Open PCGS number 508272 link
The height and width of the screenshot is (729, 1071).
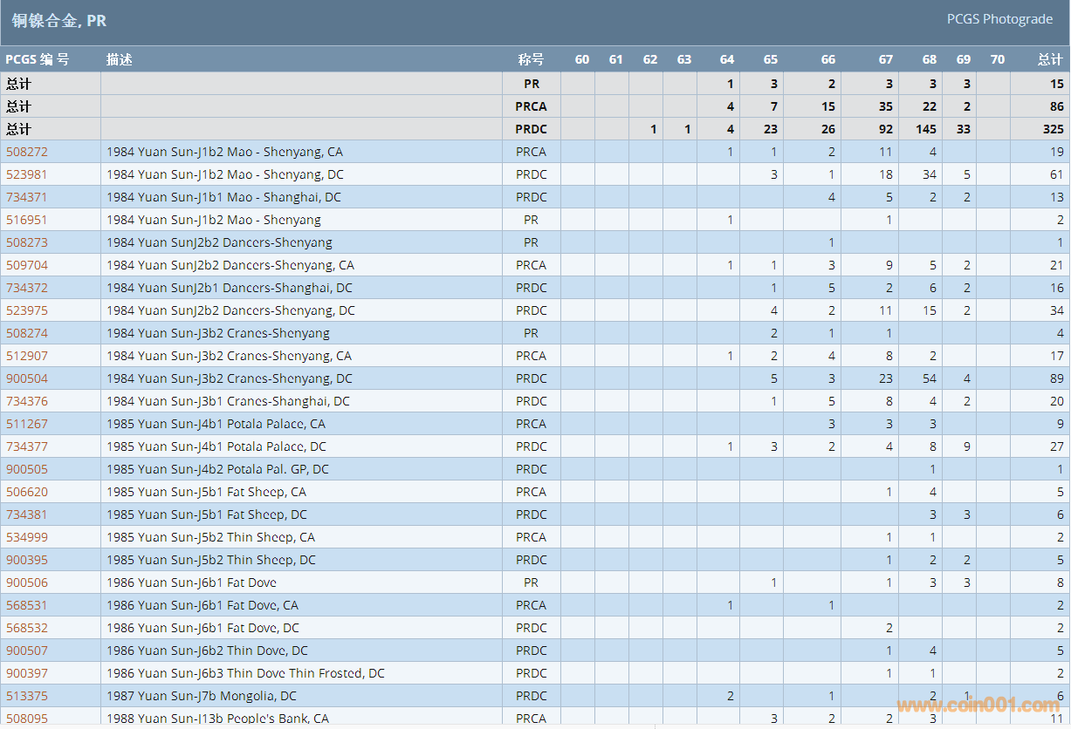27,152
